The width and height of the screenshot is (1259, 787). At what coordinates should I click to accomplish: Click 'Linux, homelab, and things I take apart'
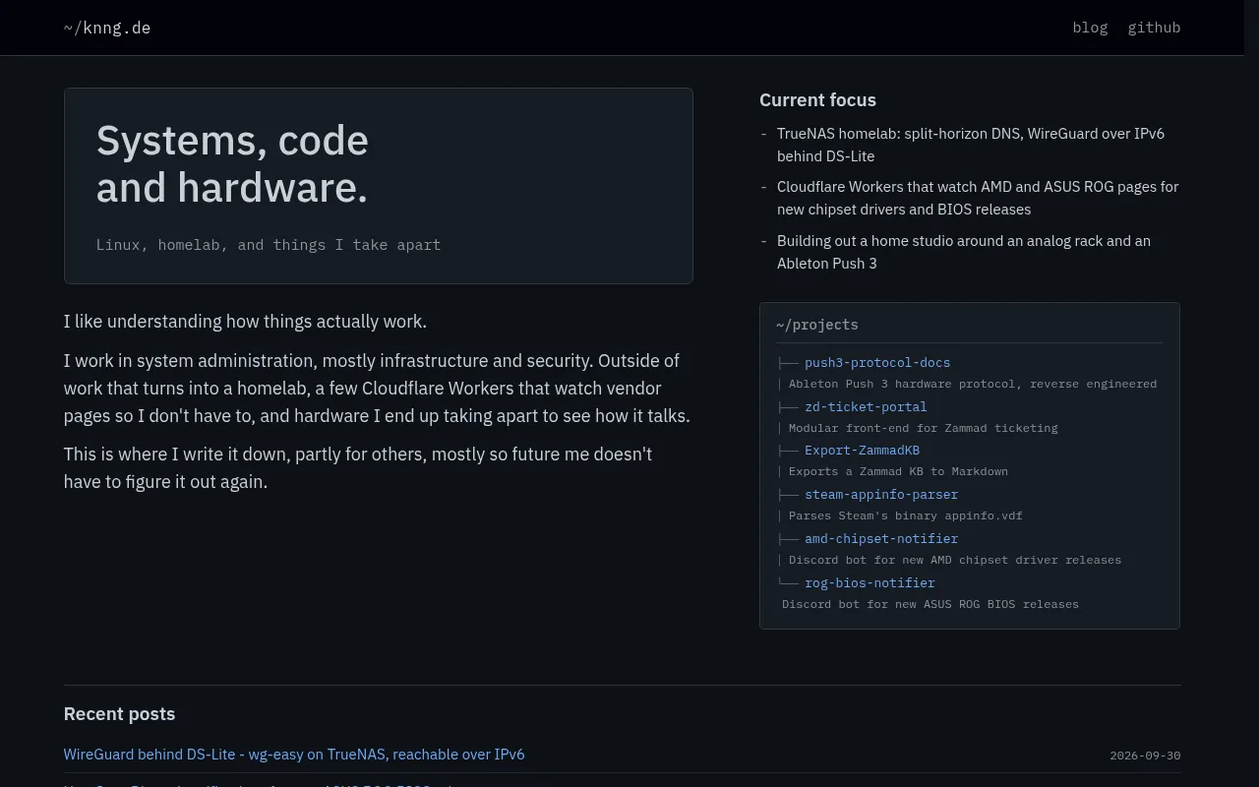[269, 245]
